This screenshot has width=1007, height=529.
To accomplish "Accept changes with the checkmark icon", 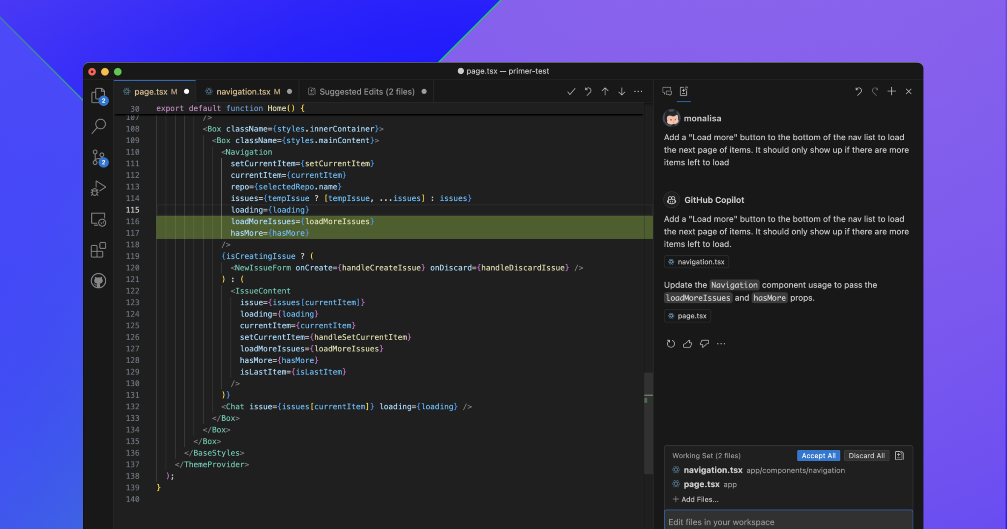I will pyautogui.click(x=571, y=92).
